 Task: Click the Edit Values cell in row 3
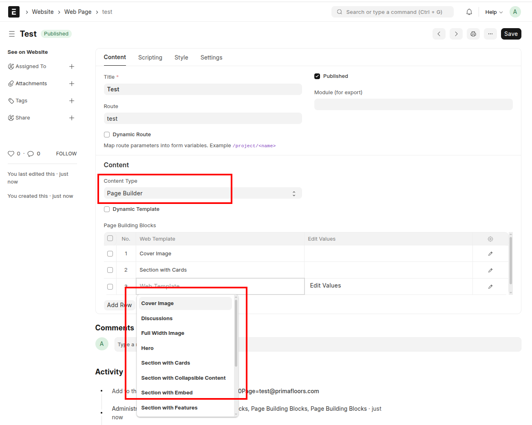(x=389, y=286)
